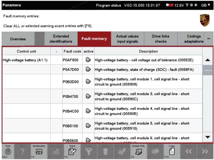Click the Panamera title text
This screenshot has width=214, height=160.
coord(12,5)
